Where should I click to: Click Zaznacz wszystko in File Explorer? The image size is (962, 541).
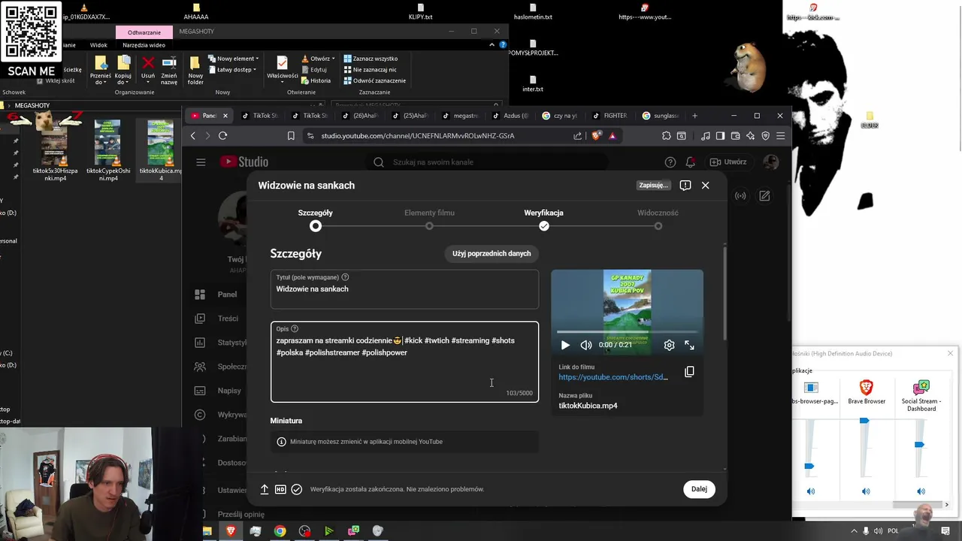[371, 59]
